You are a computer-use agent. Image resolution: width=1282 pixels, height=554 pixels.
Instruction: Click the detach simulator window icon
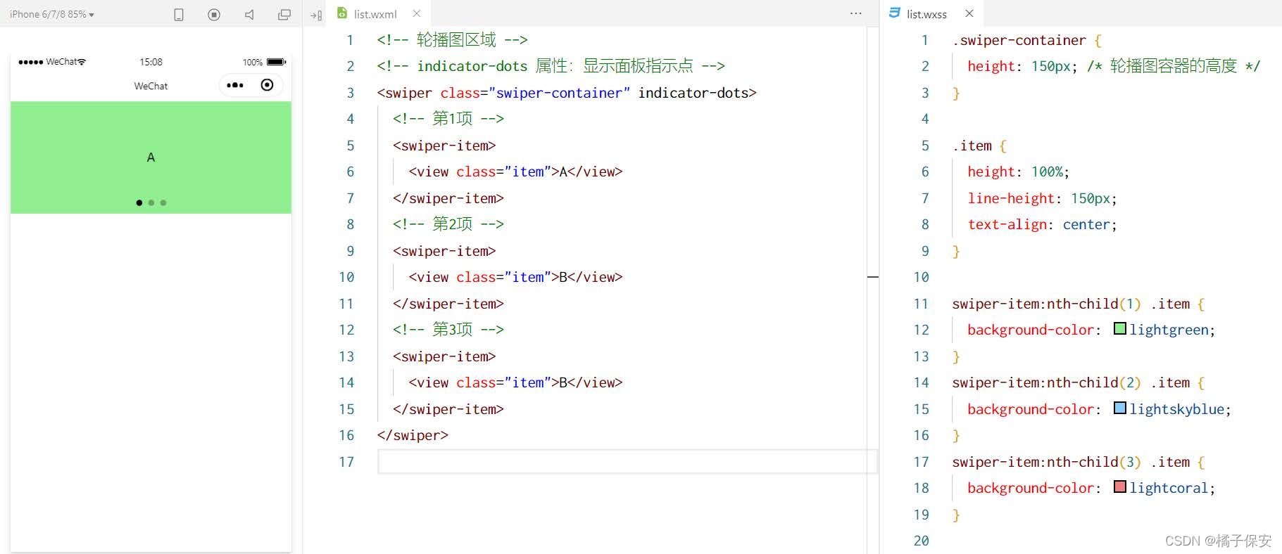click(x=284, y=14)
